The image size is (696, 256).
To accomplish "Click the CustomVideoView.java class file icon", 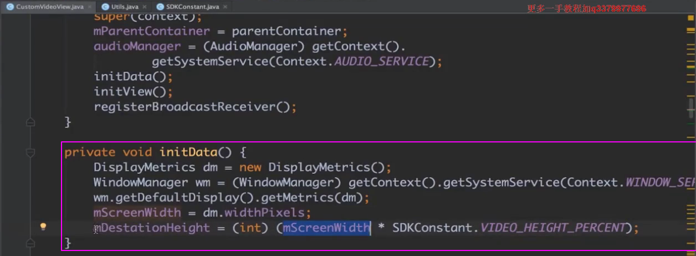I will pos(10,7).
